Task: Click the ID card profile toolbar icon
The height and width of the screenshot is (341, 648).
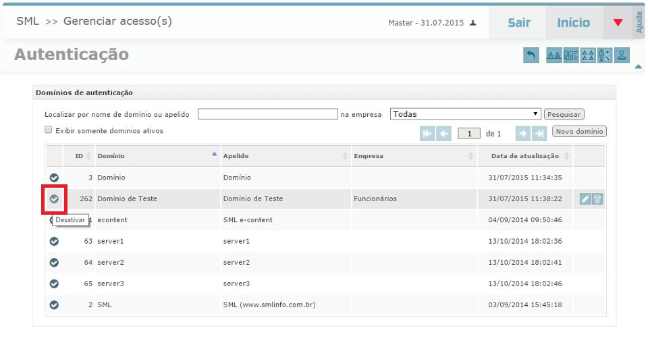Action: [571, 56]
